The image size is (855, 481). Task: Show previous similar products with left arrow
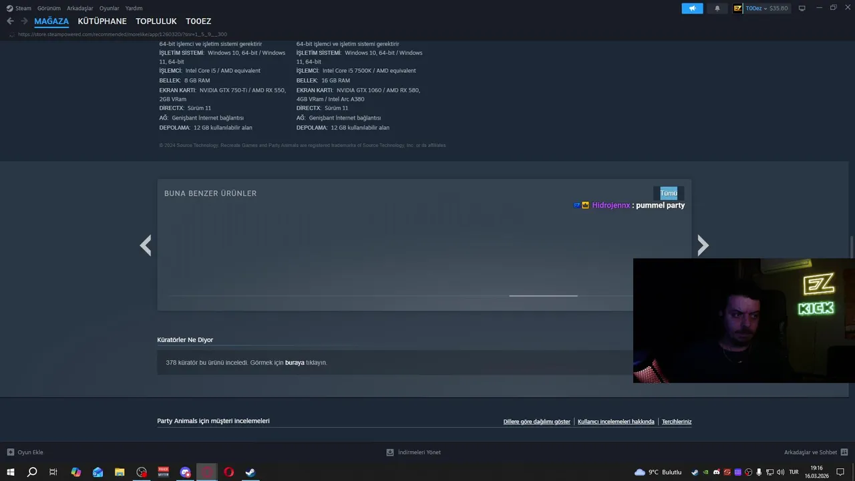point(146,245)
